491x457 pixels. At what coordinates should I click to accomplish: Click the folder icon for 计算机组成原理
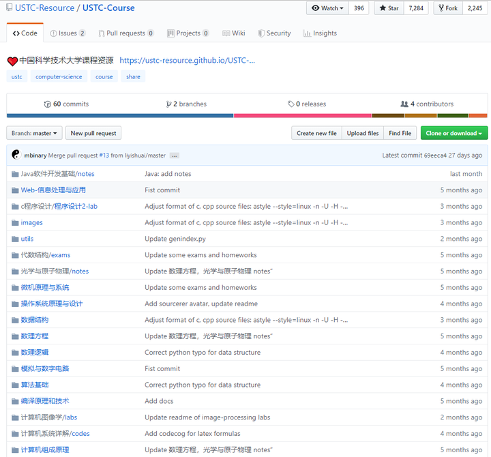[15, 450]
